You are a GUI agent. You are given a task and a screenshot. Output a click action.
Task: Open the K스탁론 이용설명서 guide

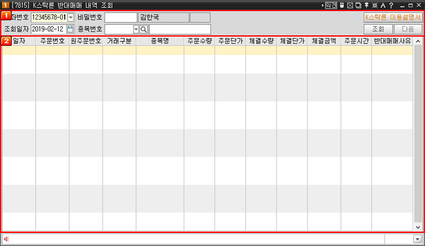click(x=393, y=18)
